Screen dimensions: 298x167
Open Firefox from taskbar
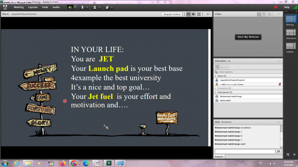pos(63,163)
